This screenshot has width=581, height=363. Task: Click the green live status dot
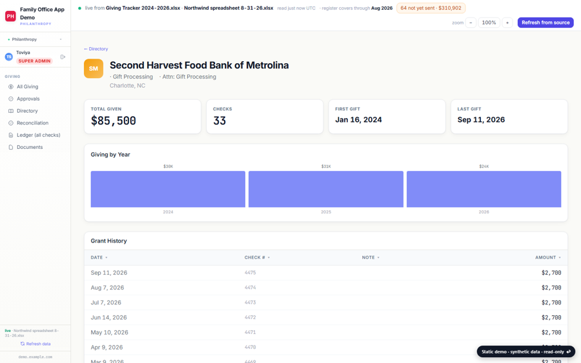79,8
